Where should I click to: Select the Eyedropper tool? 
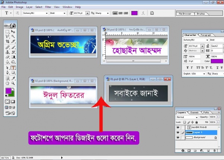tap(13, 78)
